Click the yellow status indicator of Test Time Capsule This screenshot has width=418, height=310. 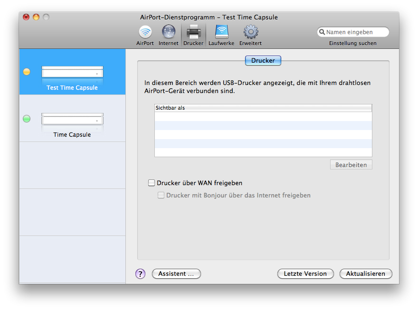coord(27,72)
